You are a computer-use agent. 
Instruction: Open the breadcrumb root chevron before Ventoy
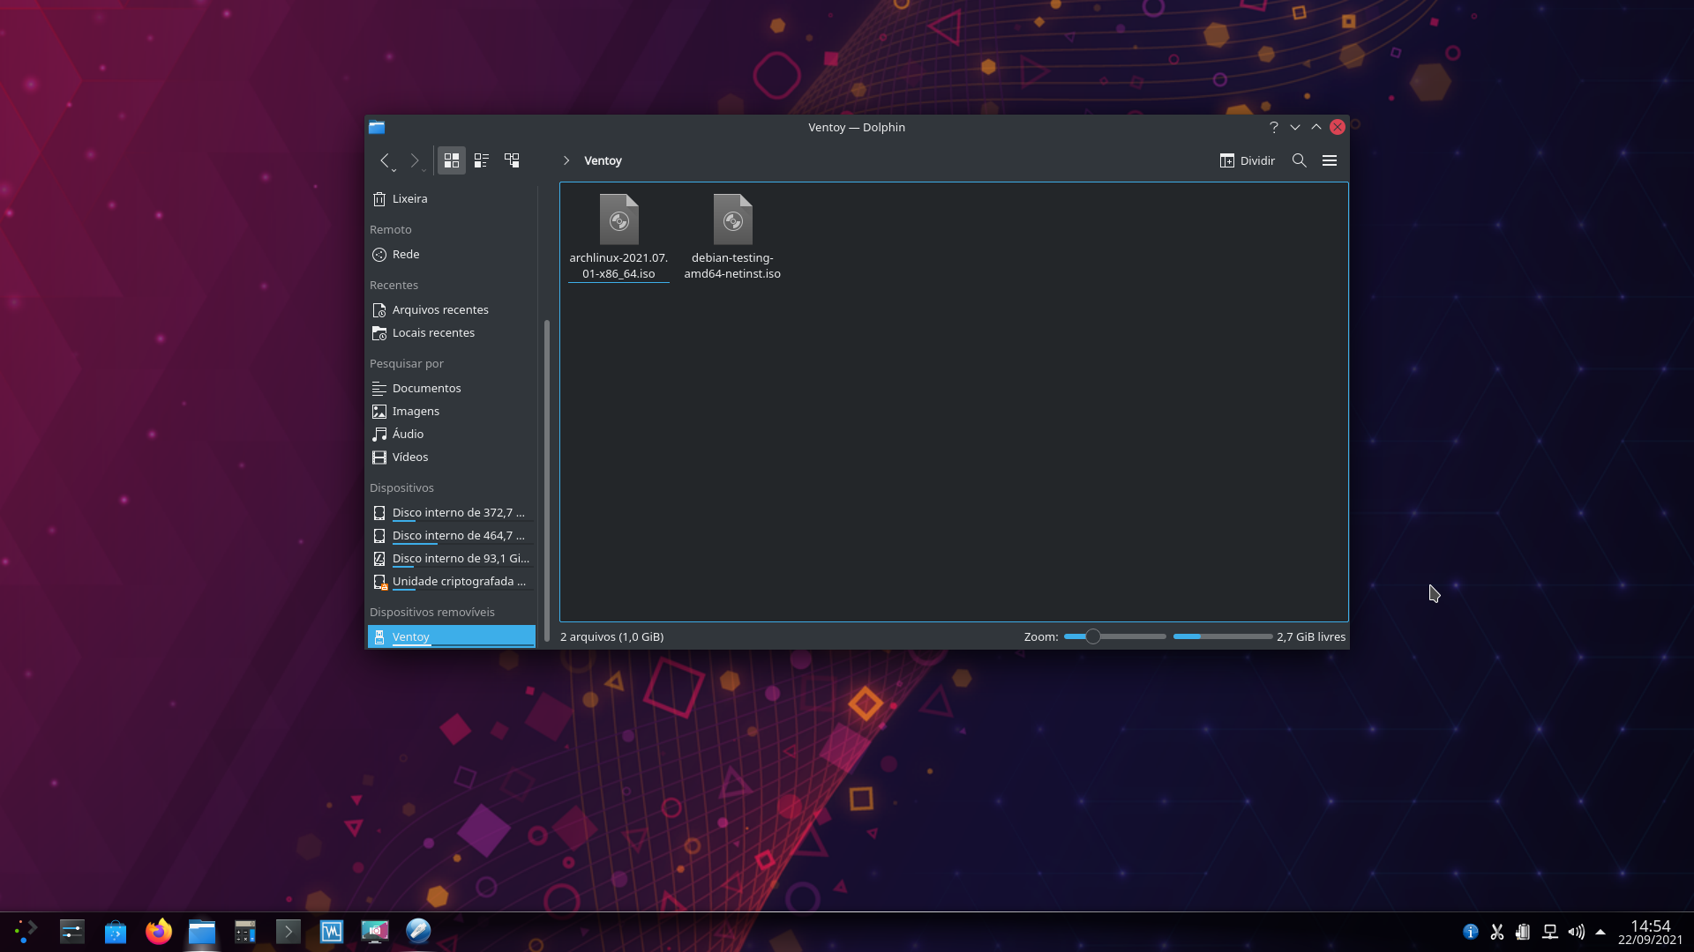565,160
